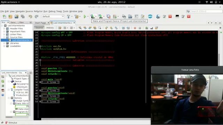Click the Save All toolbar icon
Viewport: 223px width, 125px height.
(x=23, y=16)
